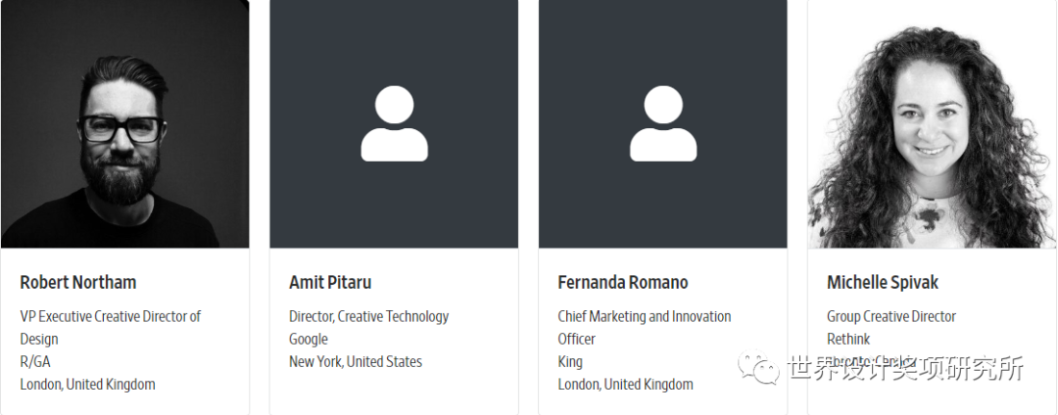Open the Robert Northam name link
1058x415 pixels.
[78, 282]
